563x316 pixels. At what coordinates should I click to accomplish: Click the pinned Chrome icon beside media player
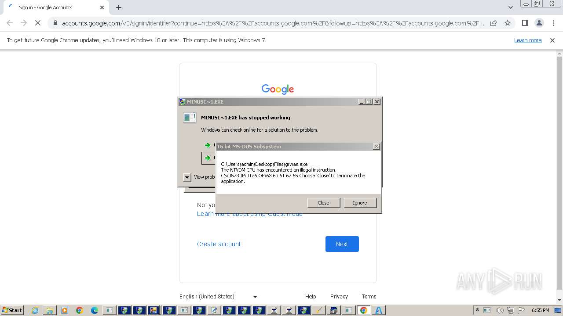[80, 310]
